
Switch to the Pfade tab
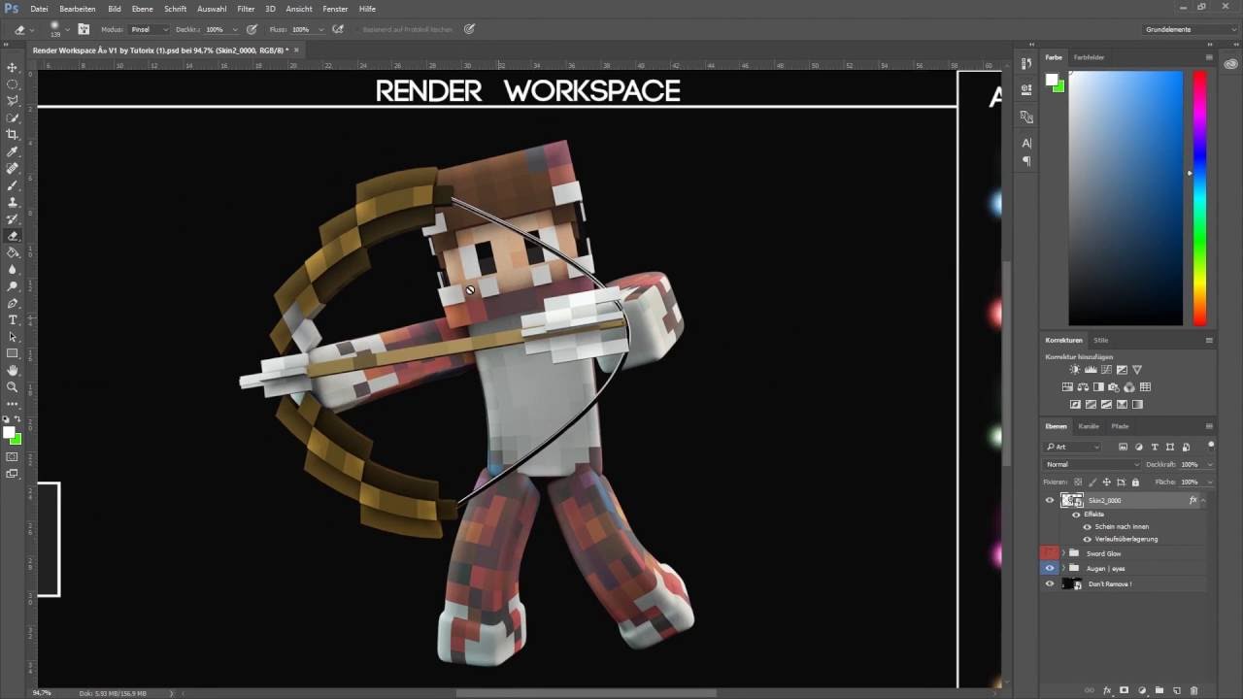point(1120,426)
